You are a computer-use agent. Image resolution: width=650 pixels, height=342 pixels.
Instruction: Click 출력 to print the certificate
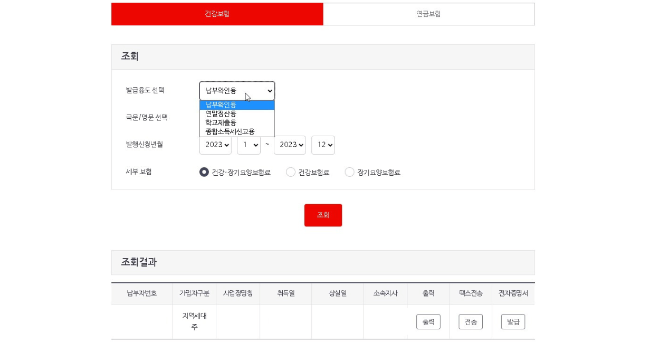pyautogui.click(x=428, y=321)
